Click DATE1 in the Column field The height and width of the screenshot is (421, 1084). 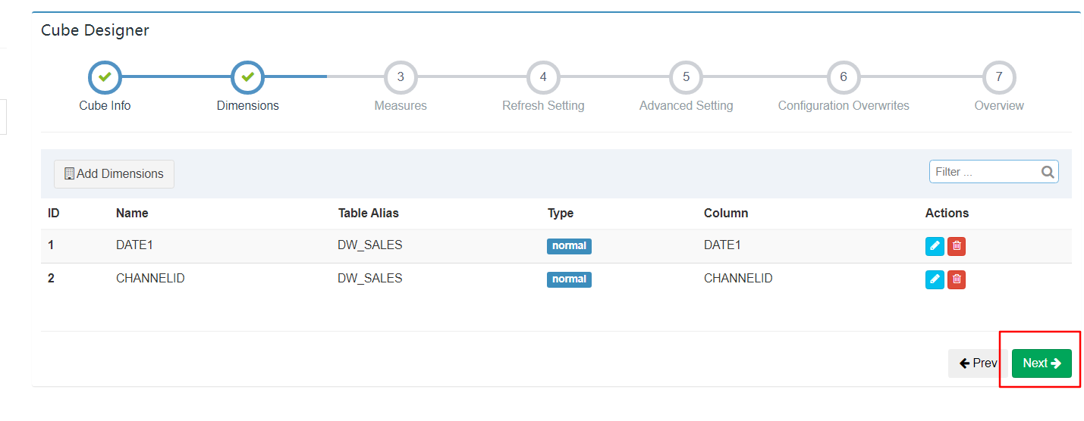click(723, 245)
